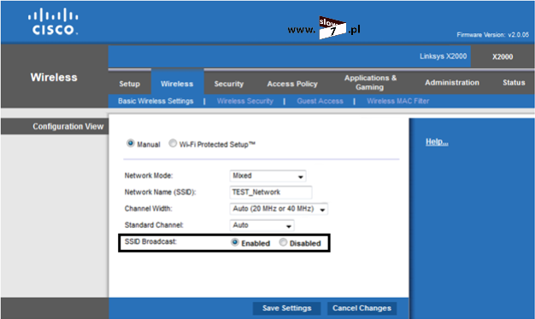
Task: Click the SSID Broadcast label
Action: pos(150,241)
